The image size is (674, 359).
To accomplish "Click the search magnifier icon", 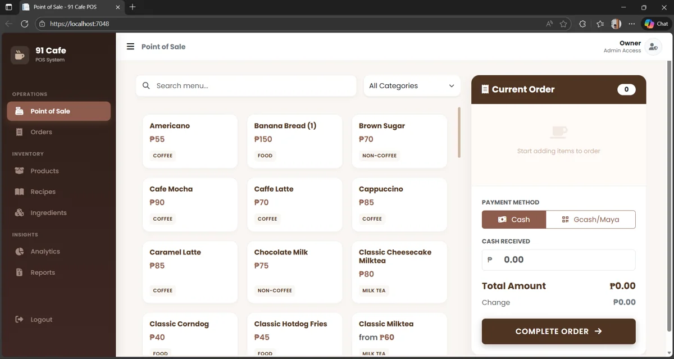I will (x=146, y=86).
